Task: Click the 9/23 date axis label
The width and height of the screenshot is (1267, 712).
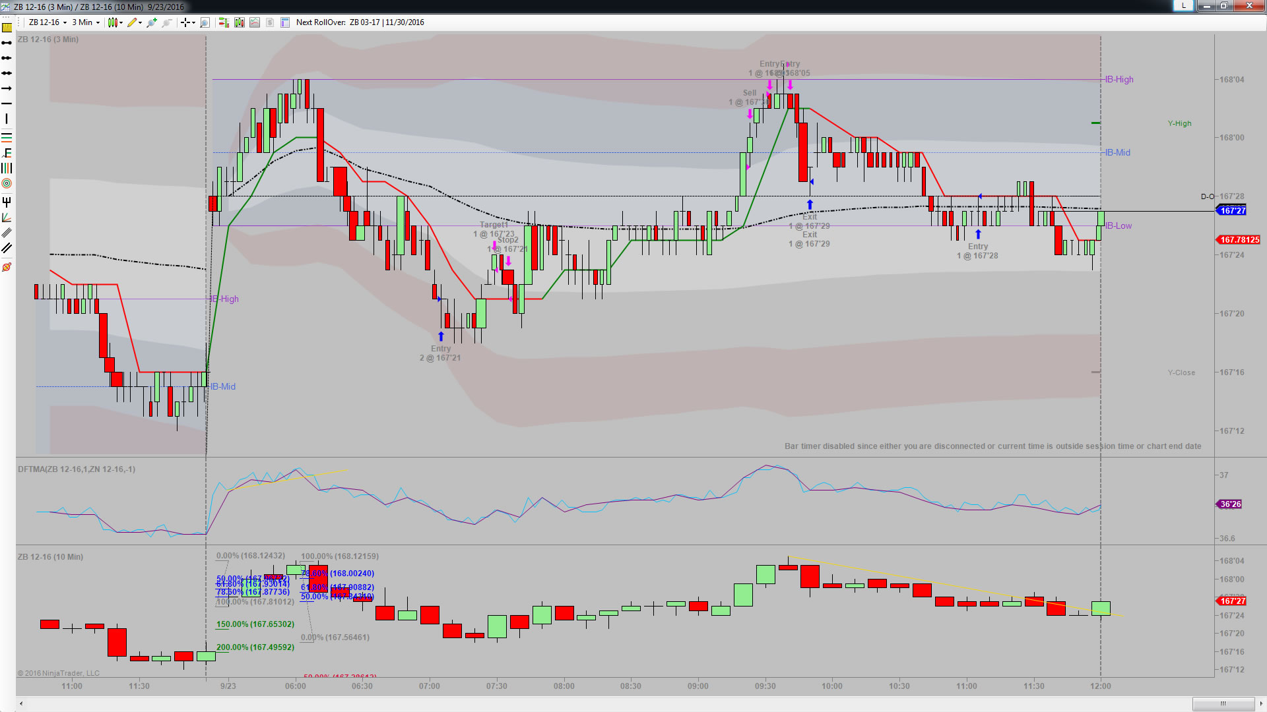Action: [x=228, y=686]
